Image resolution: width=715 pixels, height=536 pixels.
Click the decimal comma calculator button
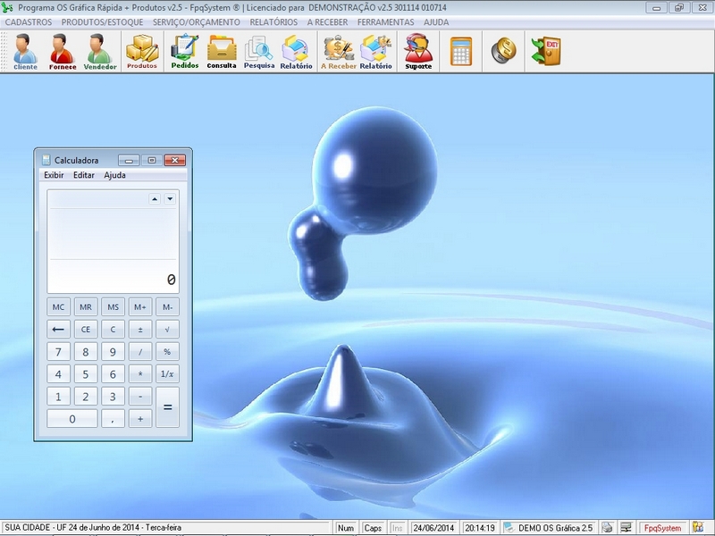114,418
